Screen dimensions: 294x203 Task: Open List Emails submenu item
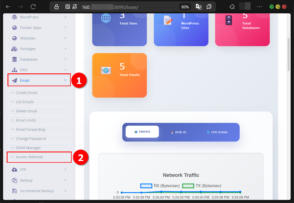click(39, 102)
